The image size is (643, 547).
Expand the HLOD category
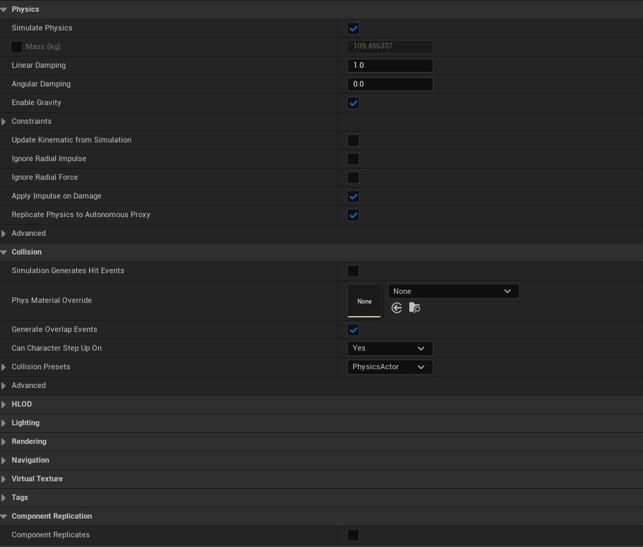(x=4, y=404)
